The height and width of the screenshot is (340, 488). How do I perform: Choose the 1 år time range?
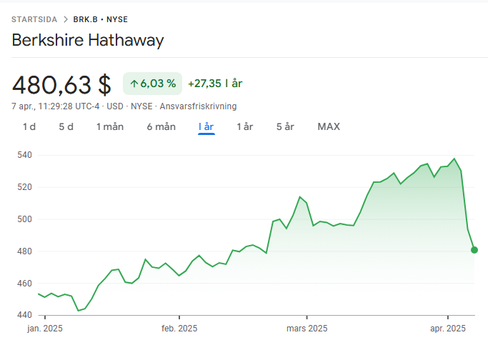[244, 126]
